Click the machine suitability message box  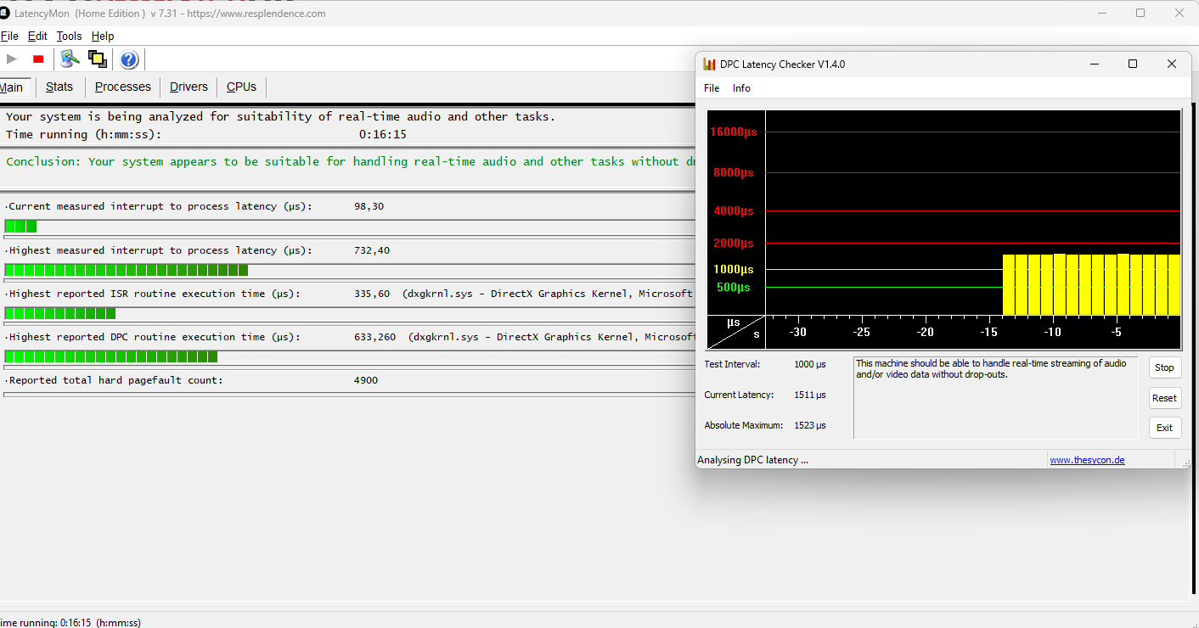995,397
